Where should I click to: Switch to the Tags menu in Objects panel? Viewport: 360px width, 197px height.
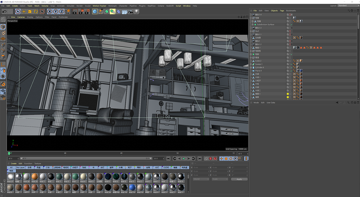coord(282,11)
